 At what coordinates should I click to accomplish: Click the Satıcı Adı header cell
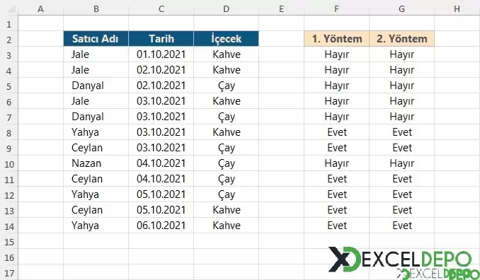[96, 39]
